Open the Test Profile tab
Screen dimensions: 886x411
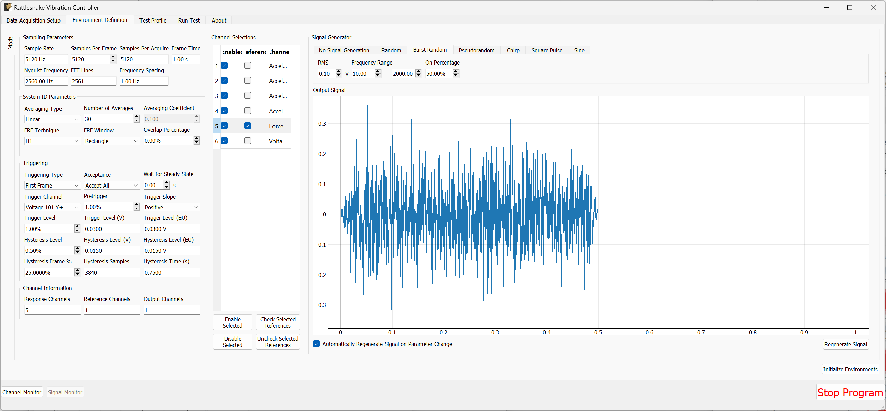153,20
